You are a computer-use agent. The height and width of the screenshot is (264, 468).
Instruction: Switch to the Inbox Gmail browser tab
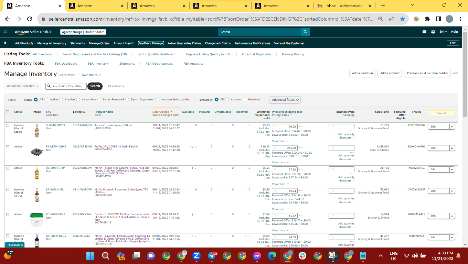click(x=344, y=6)
